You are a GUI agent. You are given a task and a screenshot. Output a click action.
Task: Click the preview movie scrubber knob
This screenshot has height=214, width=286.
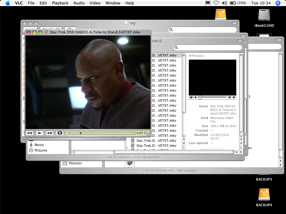coord(200,98)
